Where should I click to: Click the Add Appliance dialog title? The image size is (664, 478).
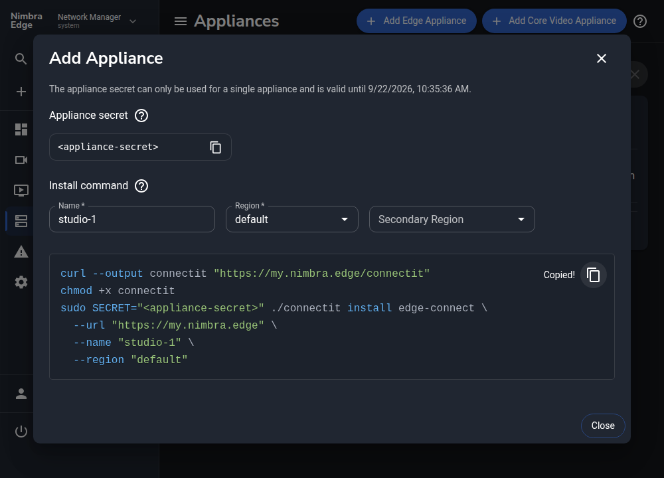[106, 58]
